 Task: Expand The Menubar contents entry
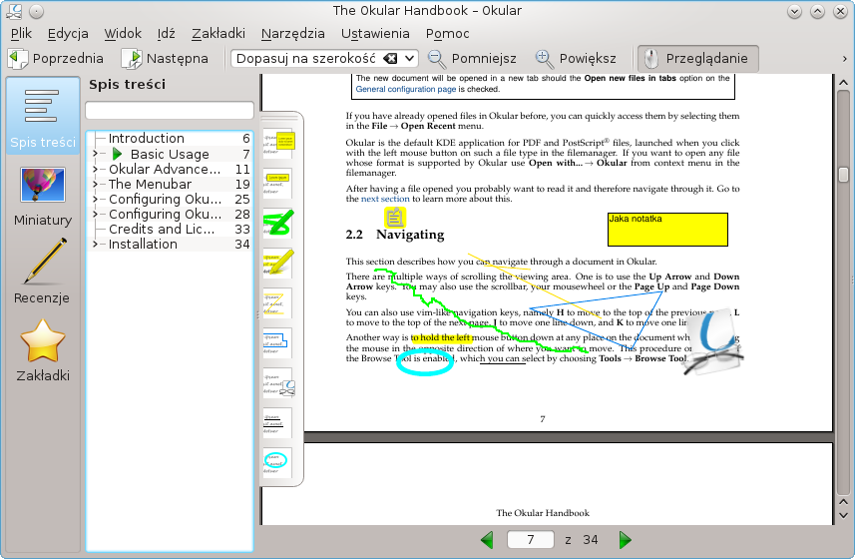click(95, 185)
